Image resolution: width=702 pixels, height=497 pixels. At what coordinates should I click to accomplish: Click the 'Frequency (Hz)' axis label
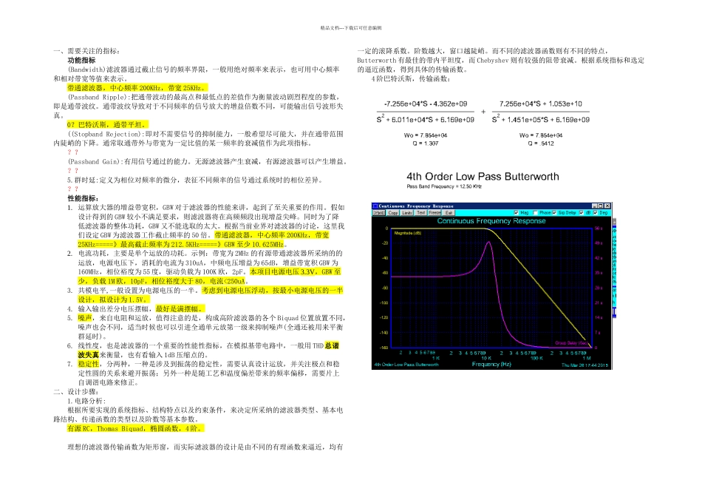click(491, 365)
